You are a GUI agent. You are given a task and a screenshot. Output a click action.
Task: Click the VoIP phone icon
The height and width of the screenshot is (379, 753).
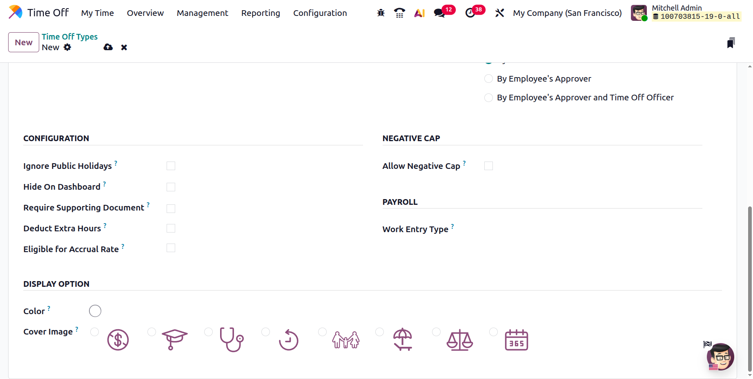pyautogui.click(x=399, y=13)
